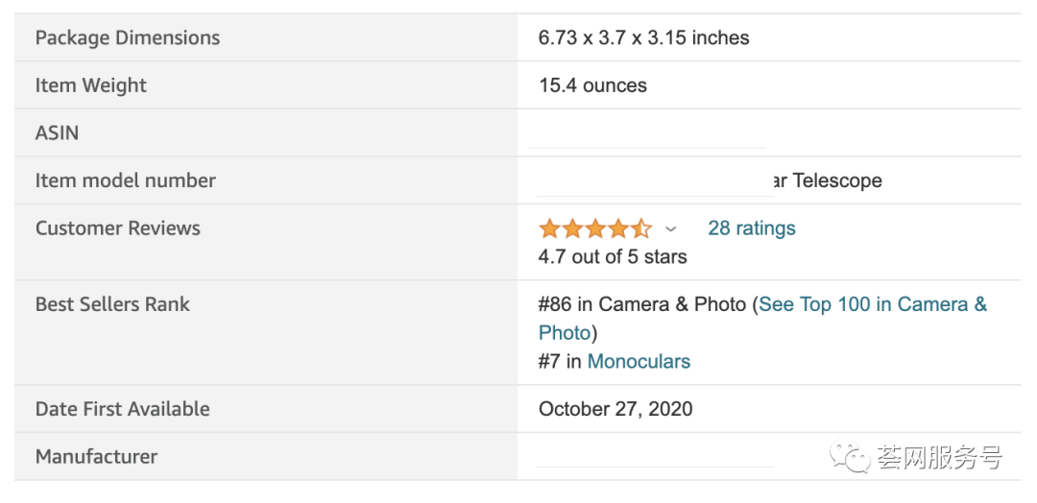Viewport: 1037px width, 503px height.
Task: Click the 荟网服务号 watermark text
Action: click(x=939, y=458)
